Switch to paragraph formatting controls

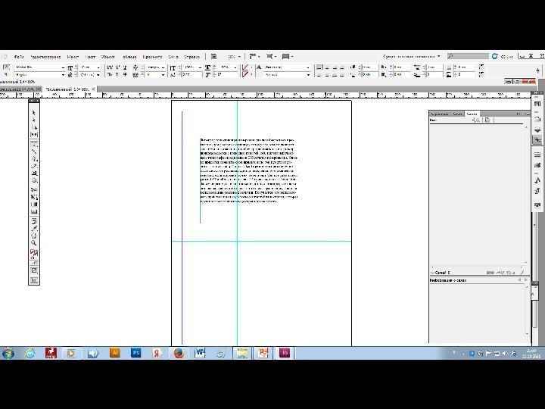6,74
